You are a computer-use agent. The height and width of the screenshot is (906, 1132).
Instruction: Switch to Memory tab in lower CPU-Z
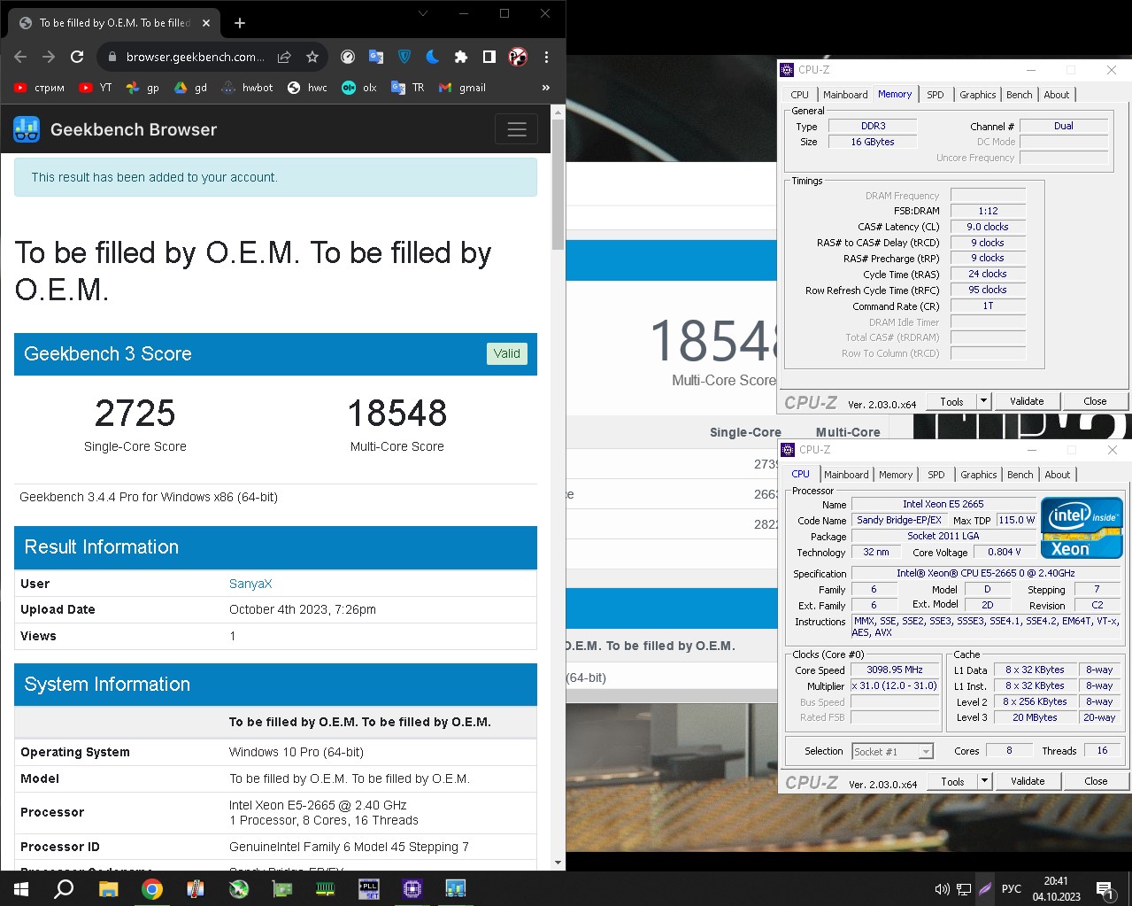tap(896, 475)
